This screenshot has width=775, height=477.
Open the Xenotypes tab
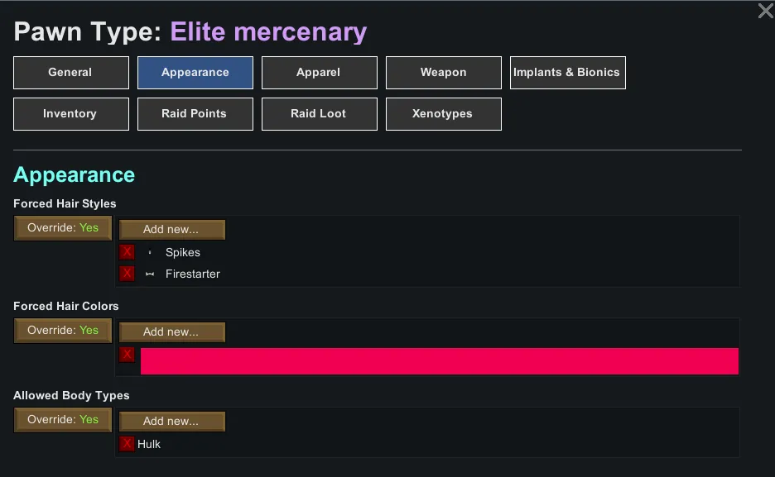[443, 114]
